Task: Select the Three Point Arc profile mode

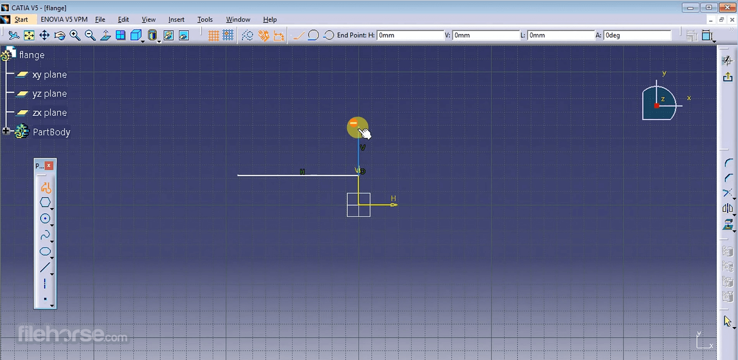Action: pyautogui.click(x=329, y=35)
